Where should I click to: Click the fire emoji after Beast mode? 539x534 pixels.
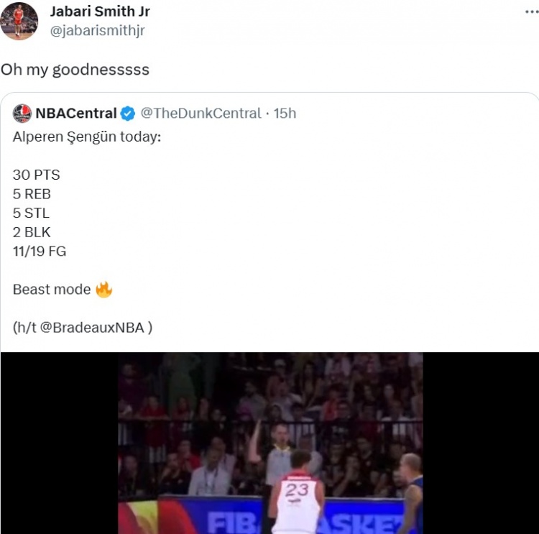pyautogui.click(x=103, y=289)
